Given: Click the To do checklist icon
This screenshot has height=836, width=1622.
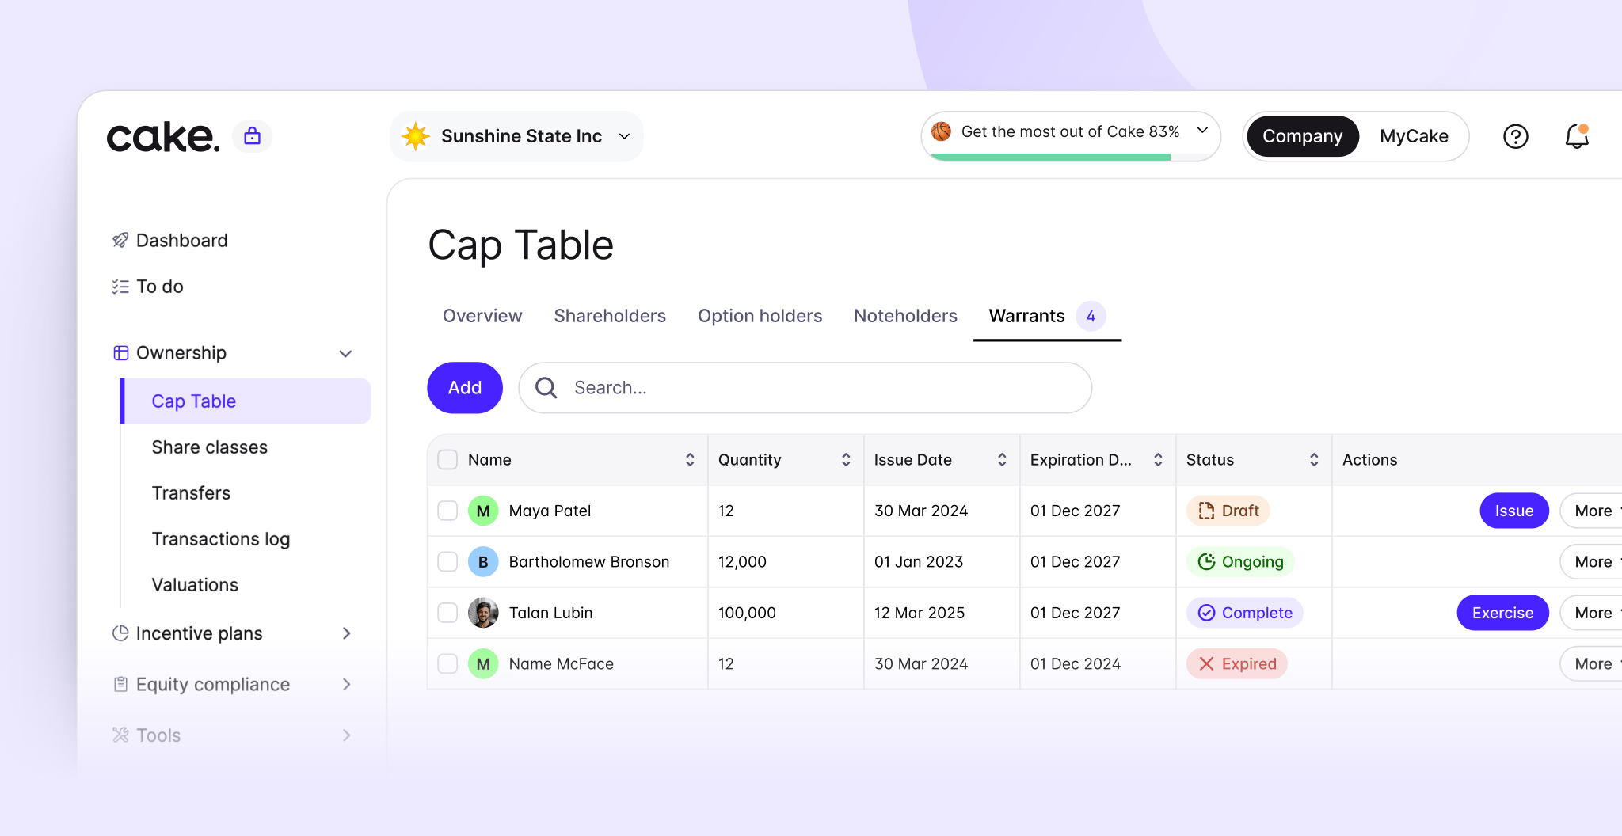Looking at the screenshot, I should [x=120, y=286].
